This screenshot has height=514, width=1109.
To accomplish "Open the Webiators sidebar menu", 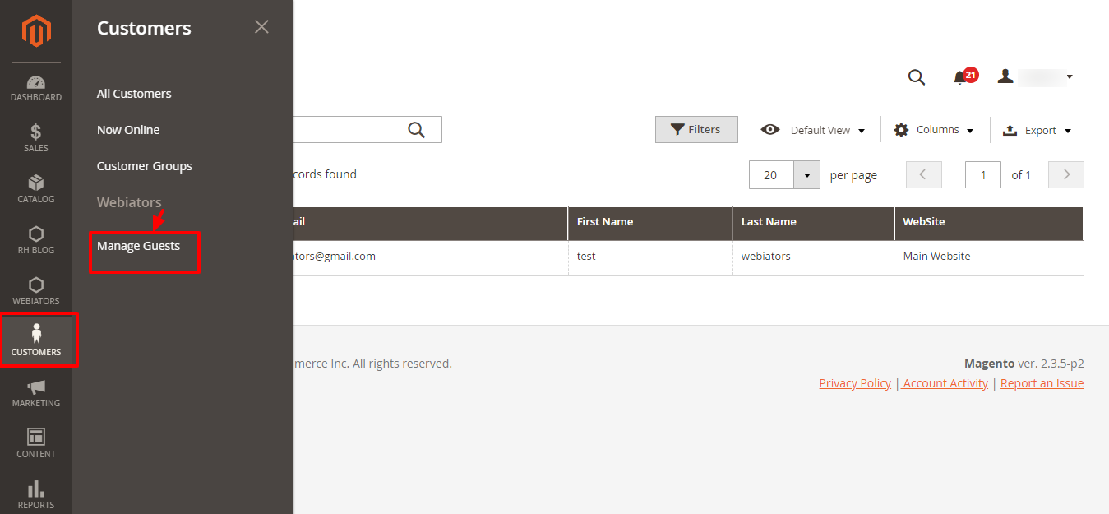I will [36, 291].
